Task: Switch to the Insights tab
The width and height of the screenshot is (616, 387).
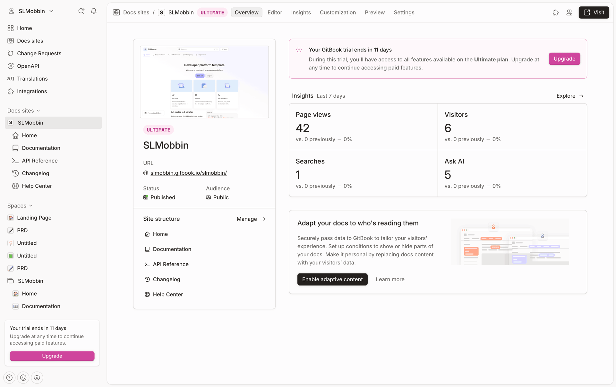Action: pyautogui.click(x=301, y=13)
